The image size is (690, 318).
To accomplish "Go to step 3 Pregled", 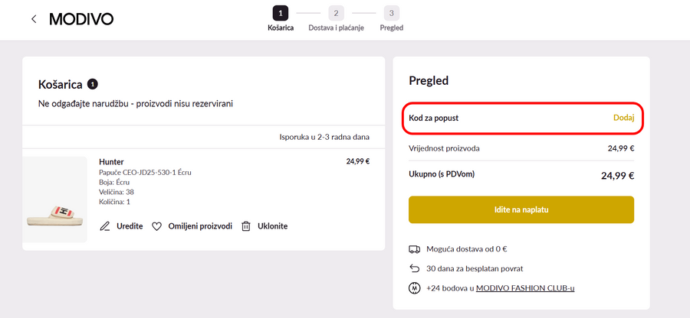I will click(392, 13).
